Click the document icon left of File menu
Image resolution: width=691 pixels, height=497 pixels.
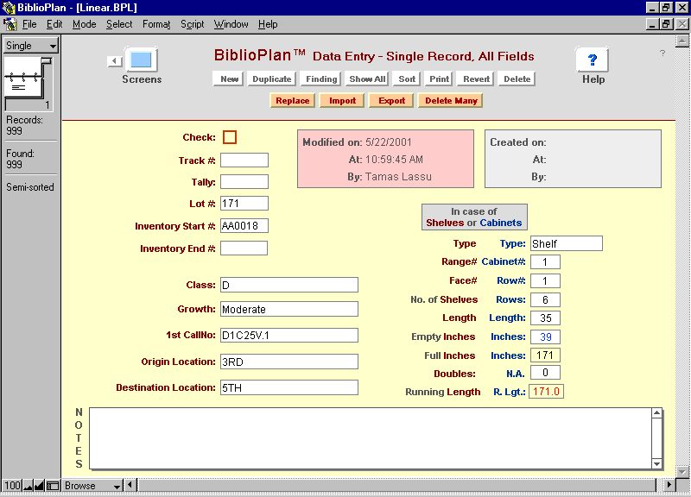click(x=10, y=24)
